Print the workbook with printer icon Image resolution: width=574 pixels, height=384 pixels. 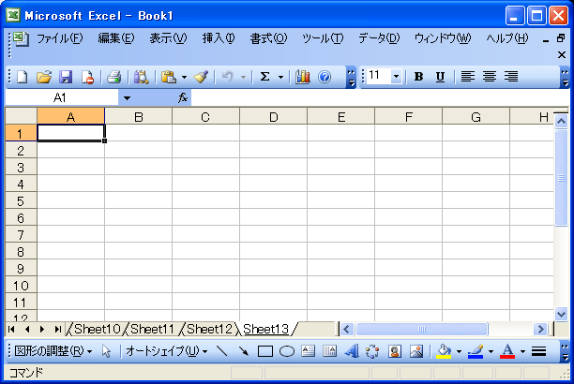pos(113,77)
